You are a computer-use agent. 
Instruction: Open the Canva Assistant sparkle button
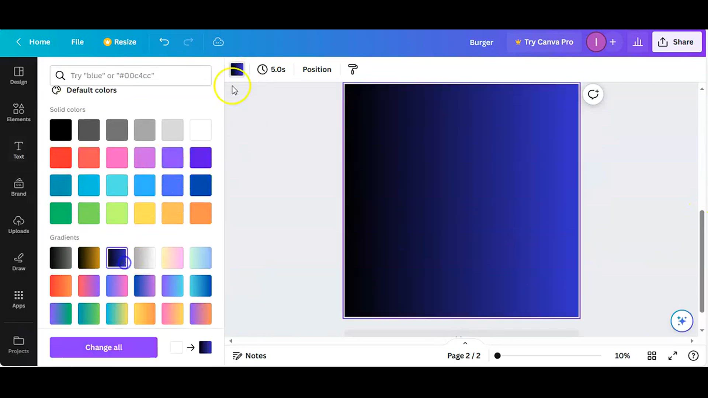(x=682, y=321)
